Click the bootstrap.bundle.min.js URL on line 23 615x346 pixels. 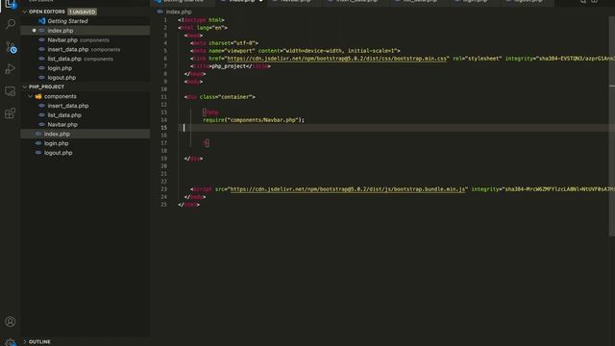pyautogui.click(x=347, y=189)
